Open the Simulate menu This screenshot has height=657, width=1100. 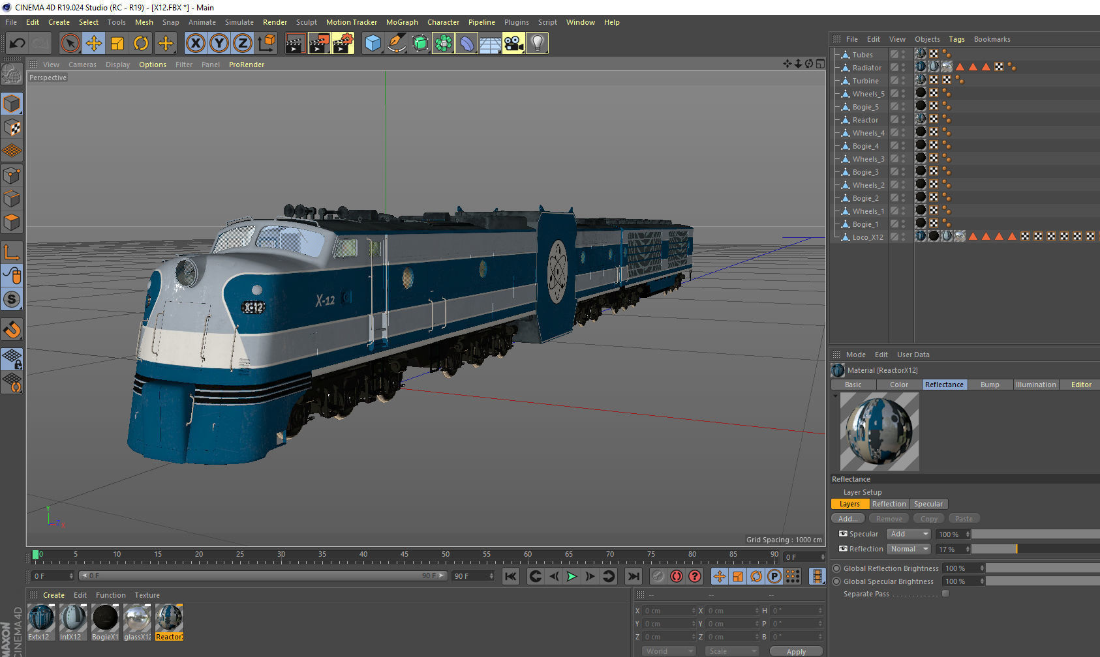tap(239, 22)
